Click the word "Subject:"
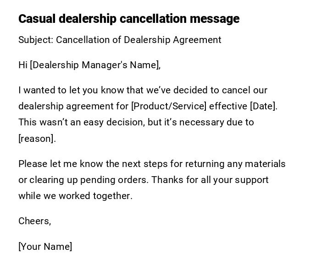 click(36, 40)
